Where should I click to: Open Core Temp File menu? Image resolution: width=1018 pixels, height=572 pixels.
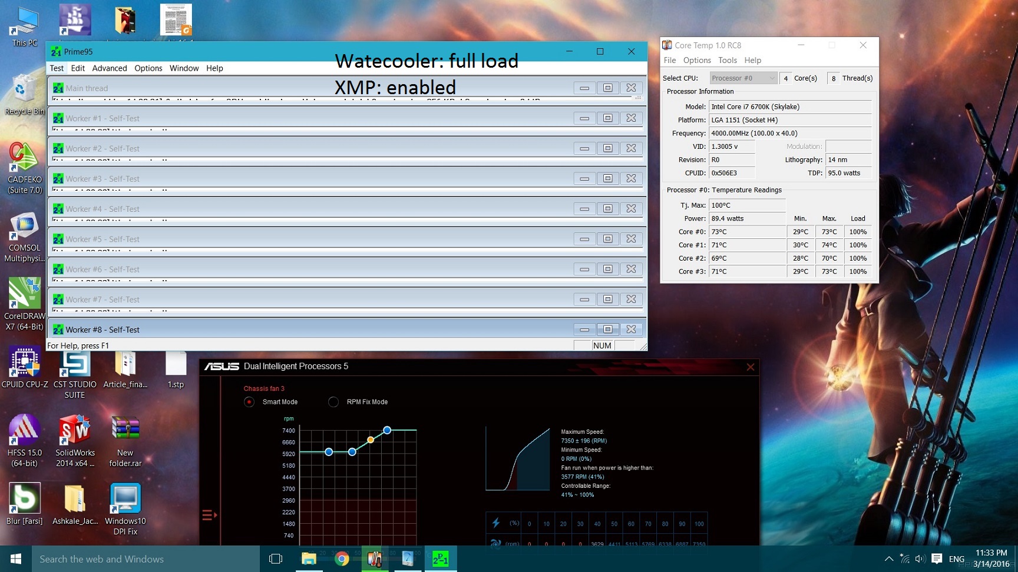670,60
